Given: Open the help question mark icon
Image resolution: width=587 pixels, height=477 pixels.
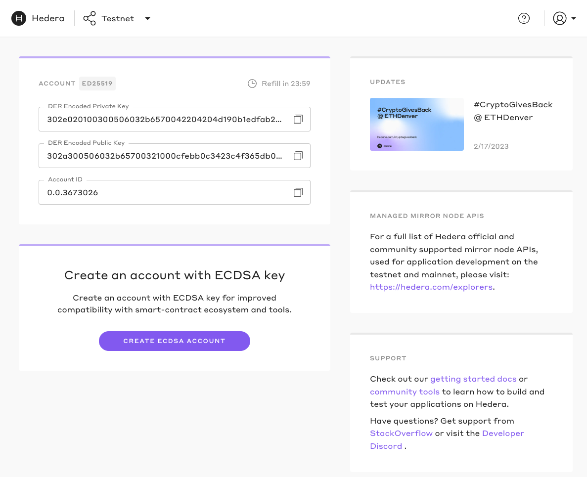Looking at the screenshot, I should coord(524,18).
